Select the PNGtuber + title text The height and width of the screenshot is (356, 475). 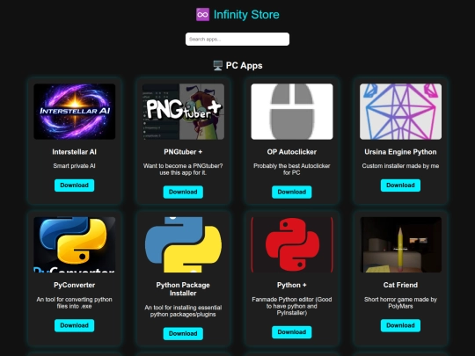tap(183, 152)
